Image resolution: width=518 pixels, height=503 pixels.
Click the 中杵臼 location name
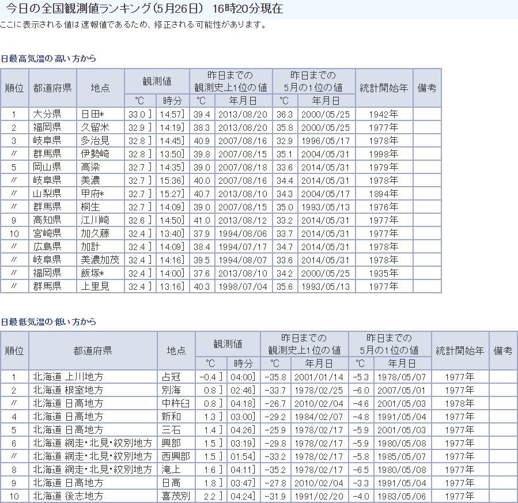[x=175, y=403]
